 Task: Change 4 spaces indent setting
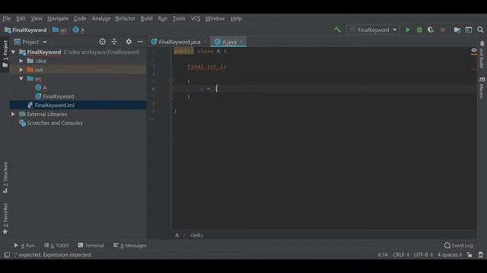tap(450, 255)
